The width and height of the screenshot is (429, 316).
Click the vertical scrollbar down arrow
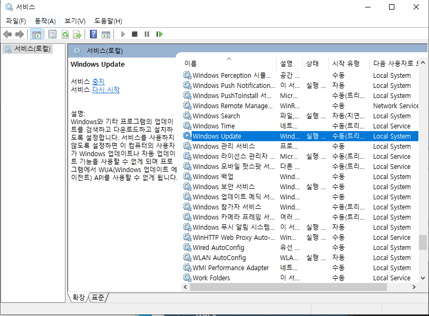423,278
